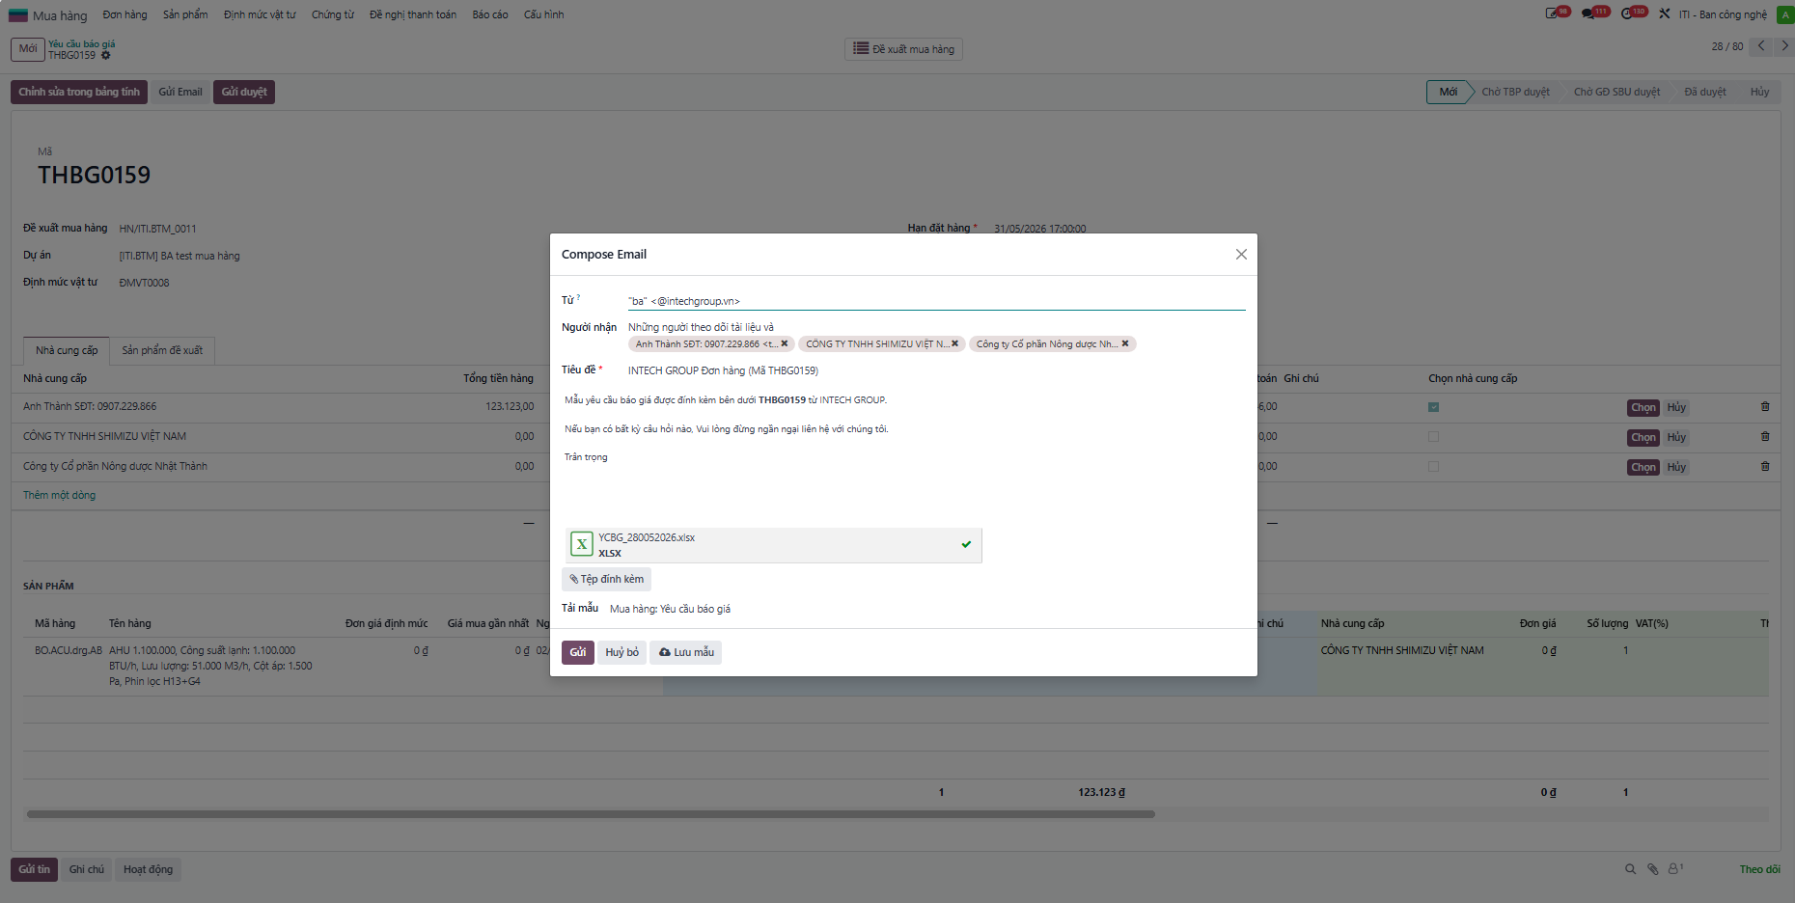Select the Hủy status stage

point(1759,92)
